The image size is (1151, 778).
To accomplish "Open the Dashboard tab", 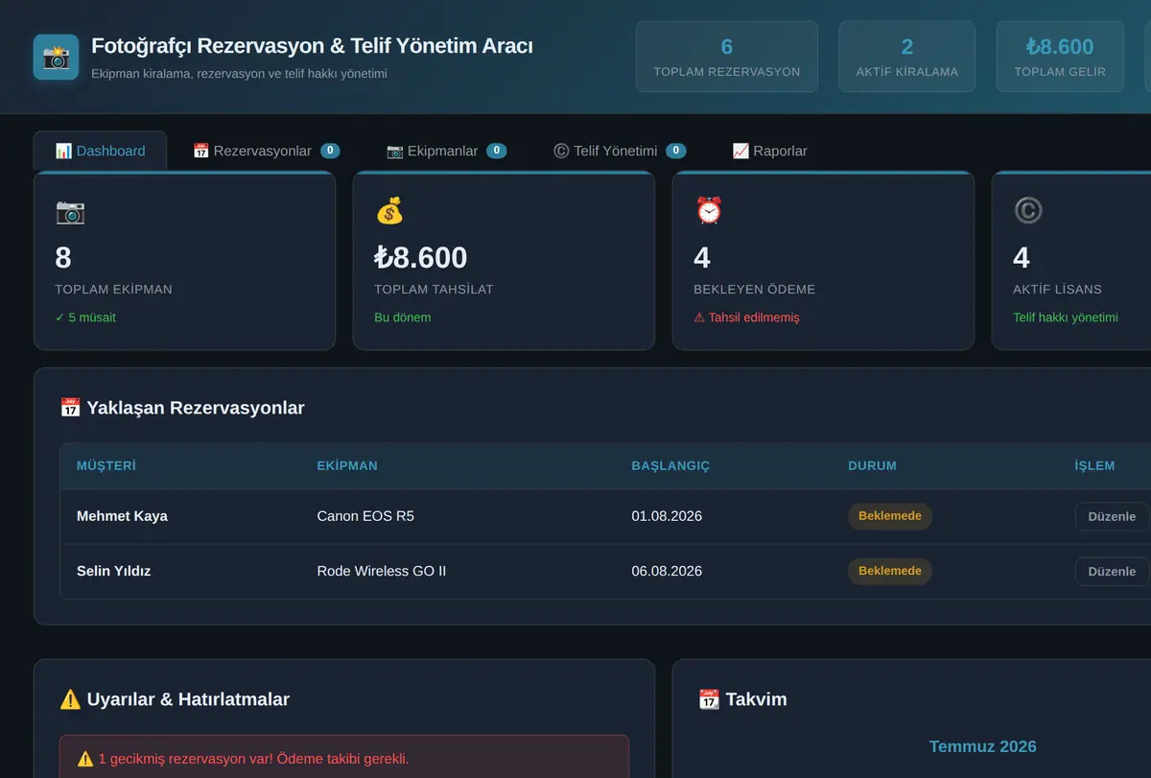I will coord(100,151).
